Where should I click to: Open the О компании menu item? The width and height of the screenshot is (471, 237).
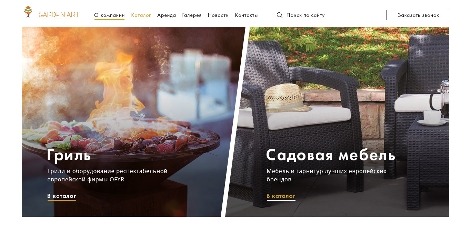109,15
